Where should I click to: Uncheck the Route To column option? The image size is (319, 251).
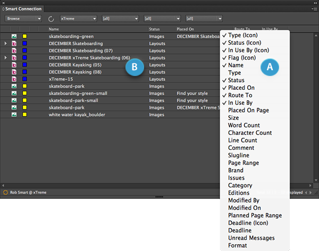[x=255, y=95]
